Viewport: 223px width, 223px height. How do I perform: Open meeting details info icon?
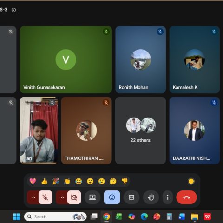point(14,10)
